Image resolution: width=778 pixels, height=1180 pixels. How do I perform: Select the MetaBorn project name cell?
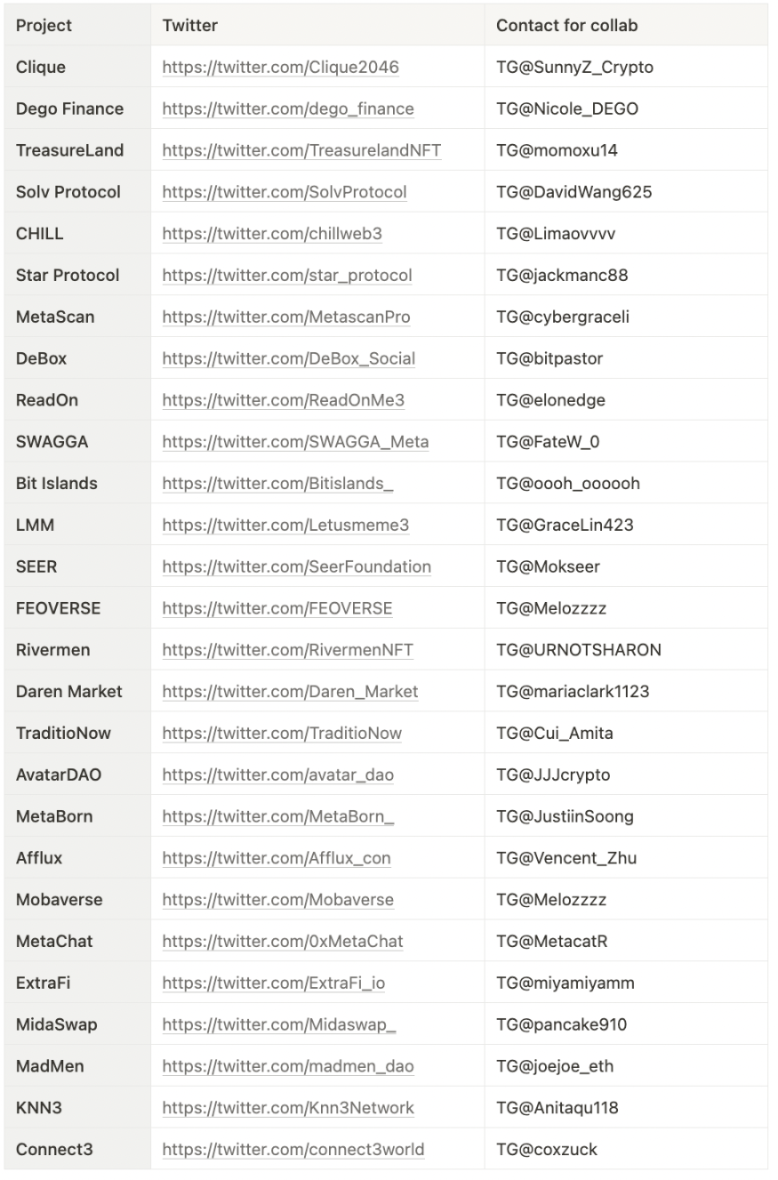click(77, 816)
